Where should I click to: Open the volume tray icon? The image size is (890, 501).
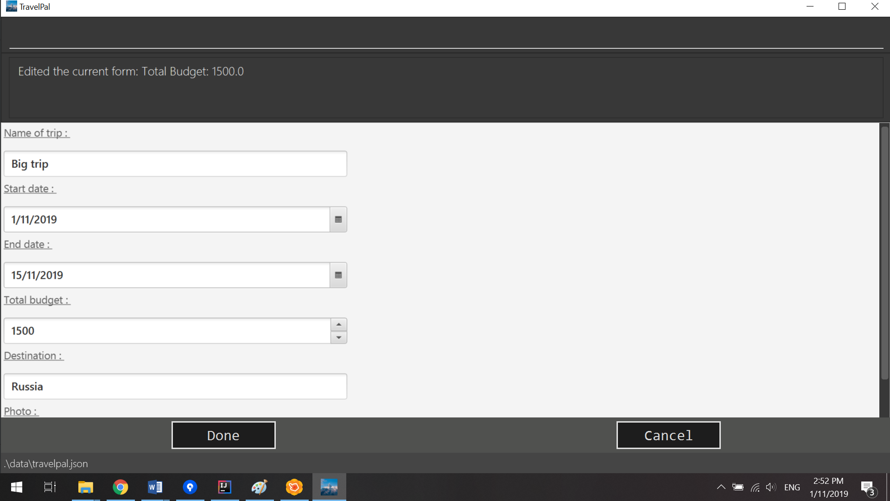pos(771,487)
